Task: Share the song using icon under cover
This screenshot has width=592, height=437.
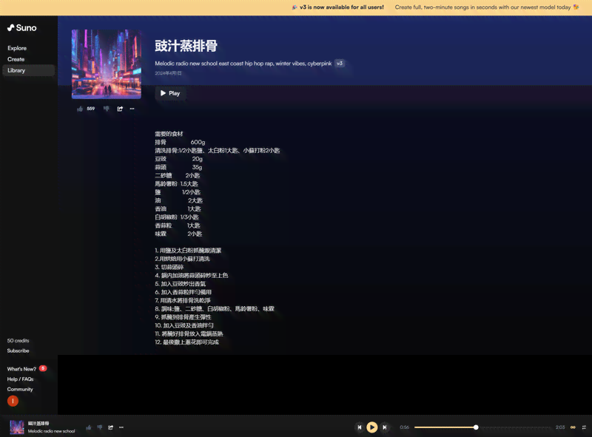Action: coord(120,109)
